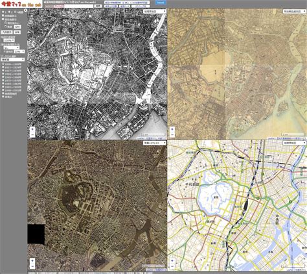
Task: Zoom in on the black-and-white aerial photo map
Action: 32,129
